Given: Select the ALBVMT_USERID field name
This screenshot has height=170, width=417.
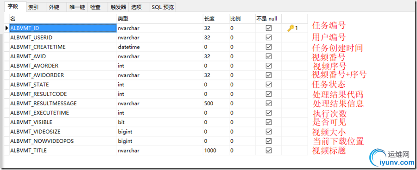Looking at the screenshot, I should (31, 38).
